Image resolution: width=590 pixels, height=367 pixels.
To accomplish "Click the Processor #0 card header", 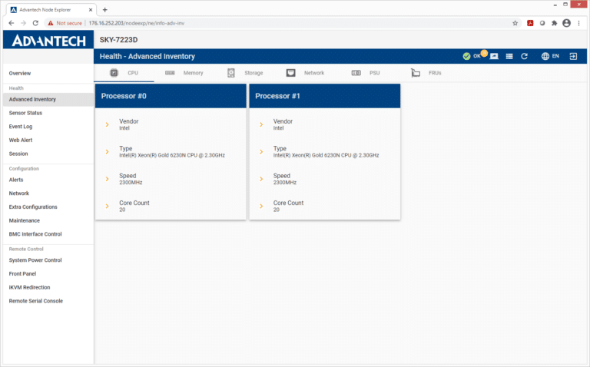I will [171, 96].
